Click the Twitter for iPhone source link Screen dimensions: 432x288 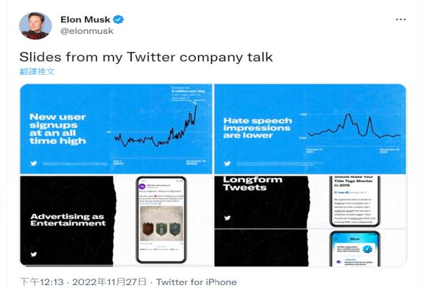pyautogui.click(x=197, y=282)
